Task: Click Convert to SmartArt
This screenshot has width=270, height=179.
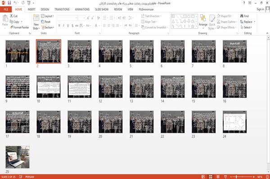Action: [154, 27]
